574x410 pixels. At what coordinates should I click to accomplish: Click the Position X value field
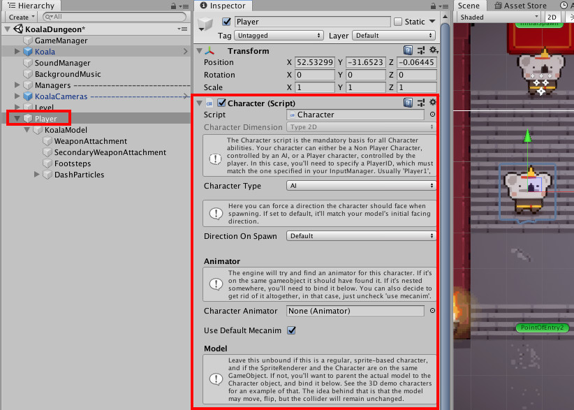point(314,62)
